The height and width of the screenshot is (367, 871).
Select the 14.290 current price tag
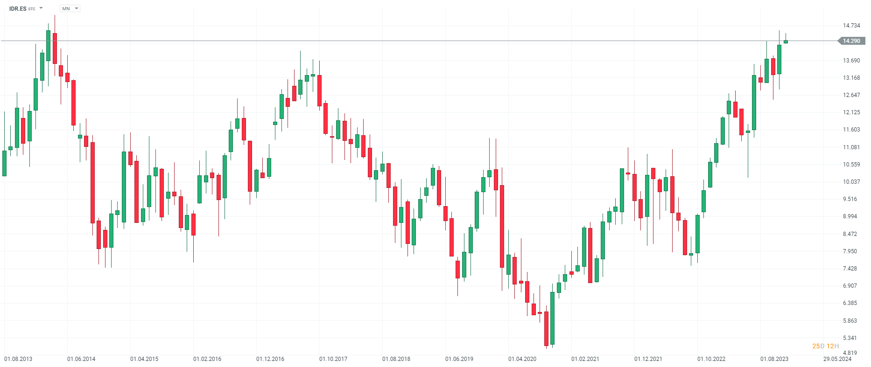851,41
